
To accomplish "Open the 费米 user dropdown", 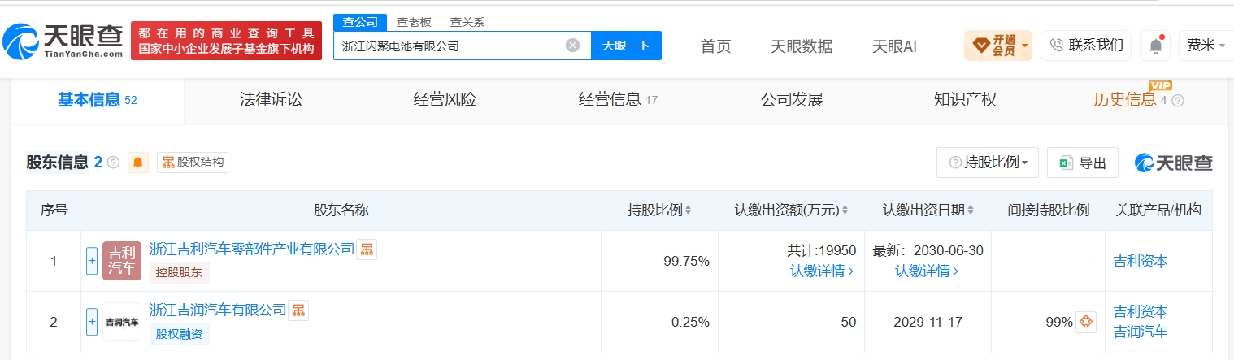I will pos(1206,46).
